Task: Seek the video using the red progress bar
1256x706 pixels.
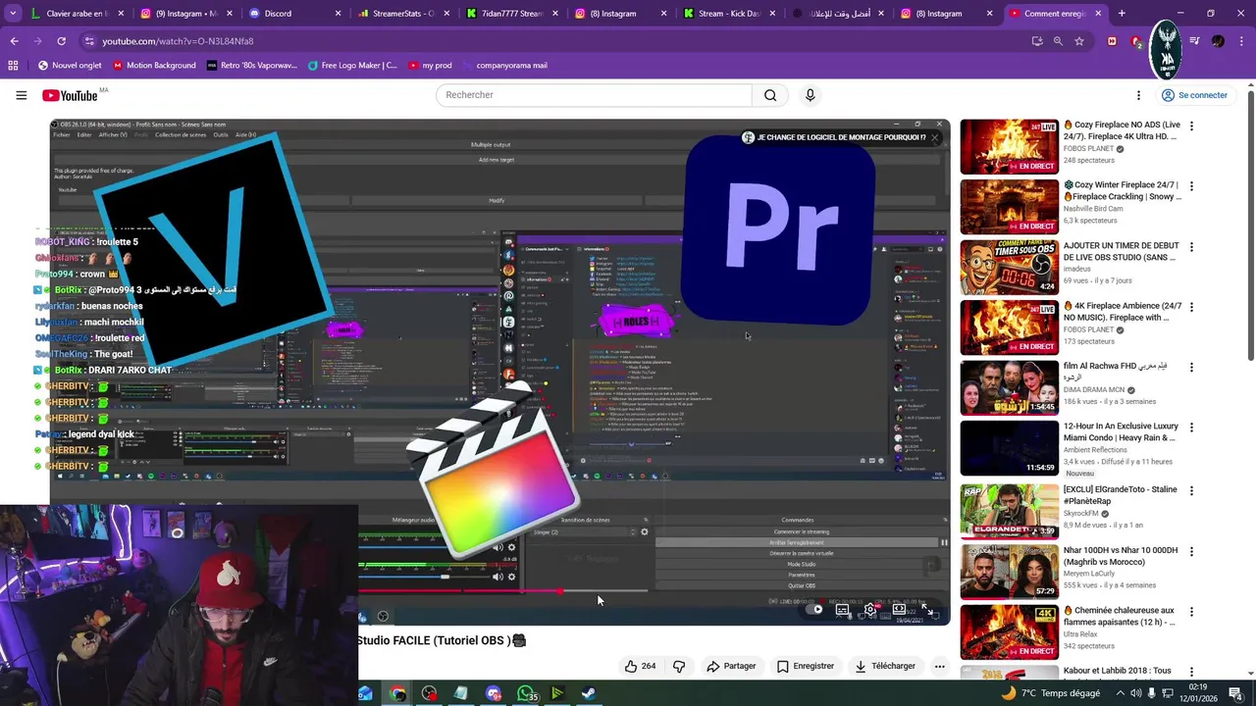Action: [x=502, y=591]
